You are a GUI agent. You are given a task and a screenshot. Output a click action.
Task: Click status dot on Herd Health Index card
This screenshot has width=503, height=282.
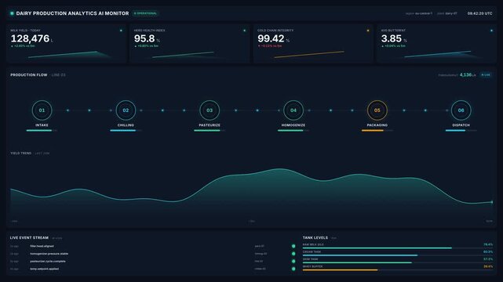tap(245, 31)
